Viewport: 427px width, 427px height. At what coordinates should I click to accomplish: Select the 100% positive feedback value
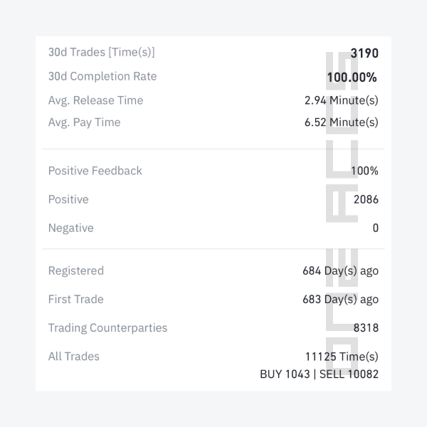tap(364, 171)
